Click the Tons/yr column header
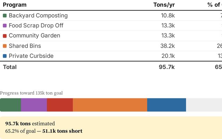The height and width of the screenshot is (139, 222). coord(164,5)
